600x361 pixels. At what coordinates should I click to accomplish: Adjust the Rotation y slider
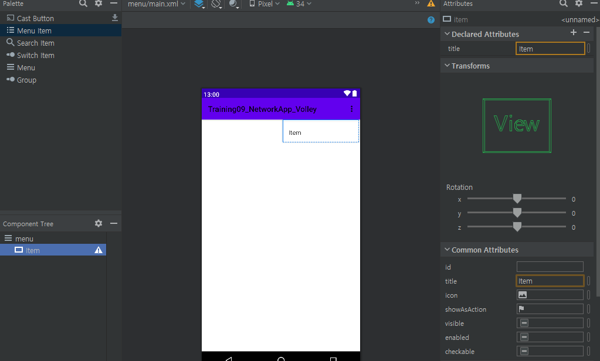pyautogui.click(x=517, y=213)
